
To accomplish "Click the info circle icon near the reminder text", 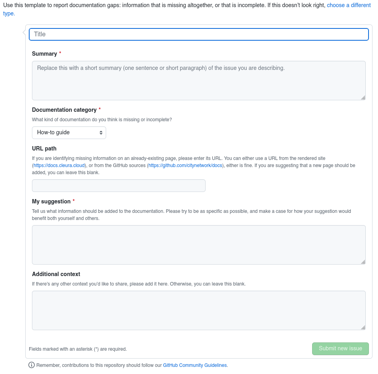I will pyautogui.click(x=31, y=365).
